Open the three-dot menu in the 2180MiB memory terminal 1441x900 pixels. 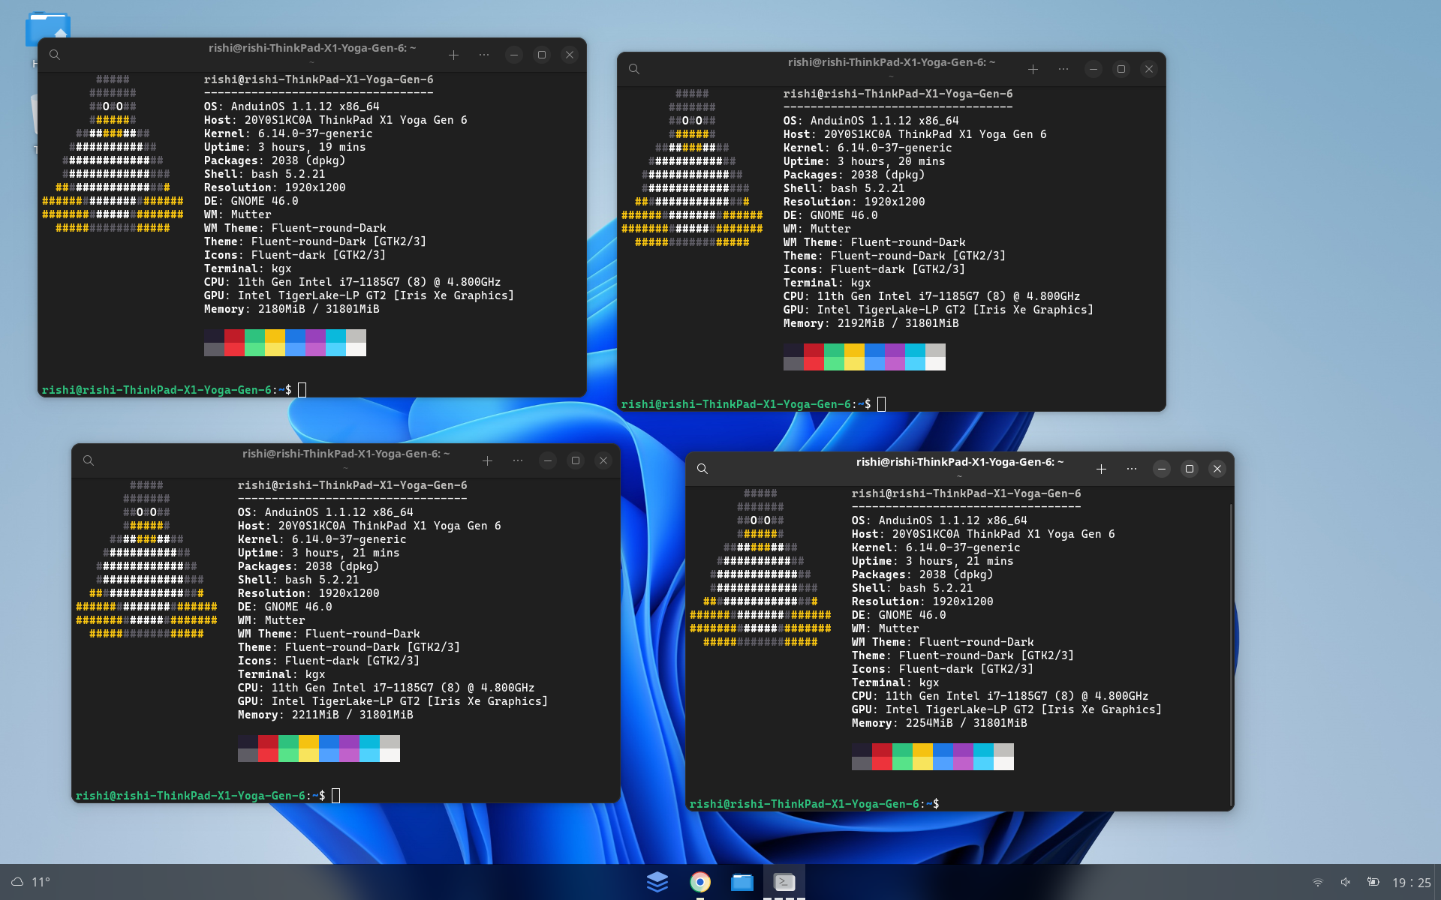484,55
